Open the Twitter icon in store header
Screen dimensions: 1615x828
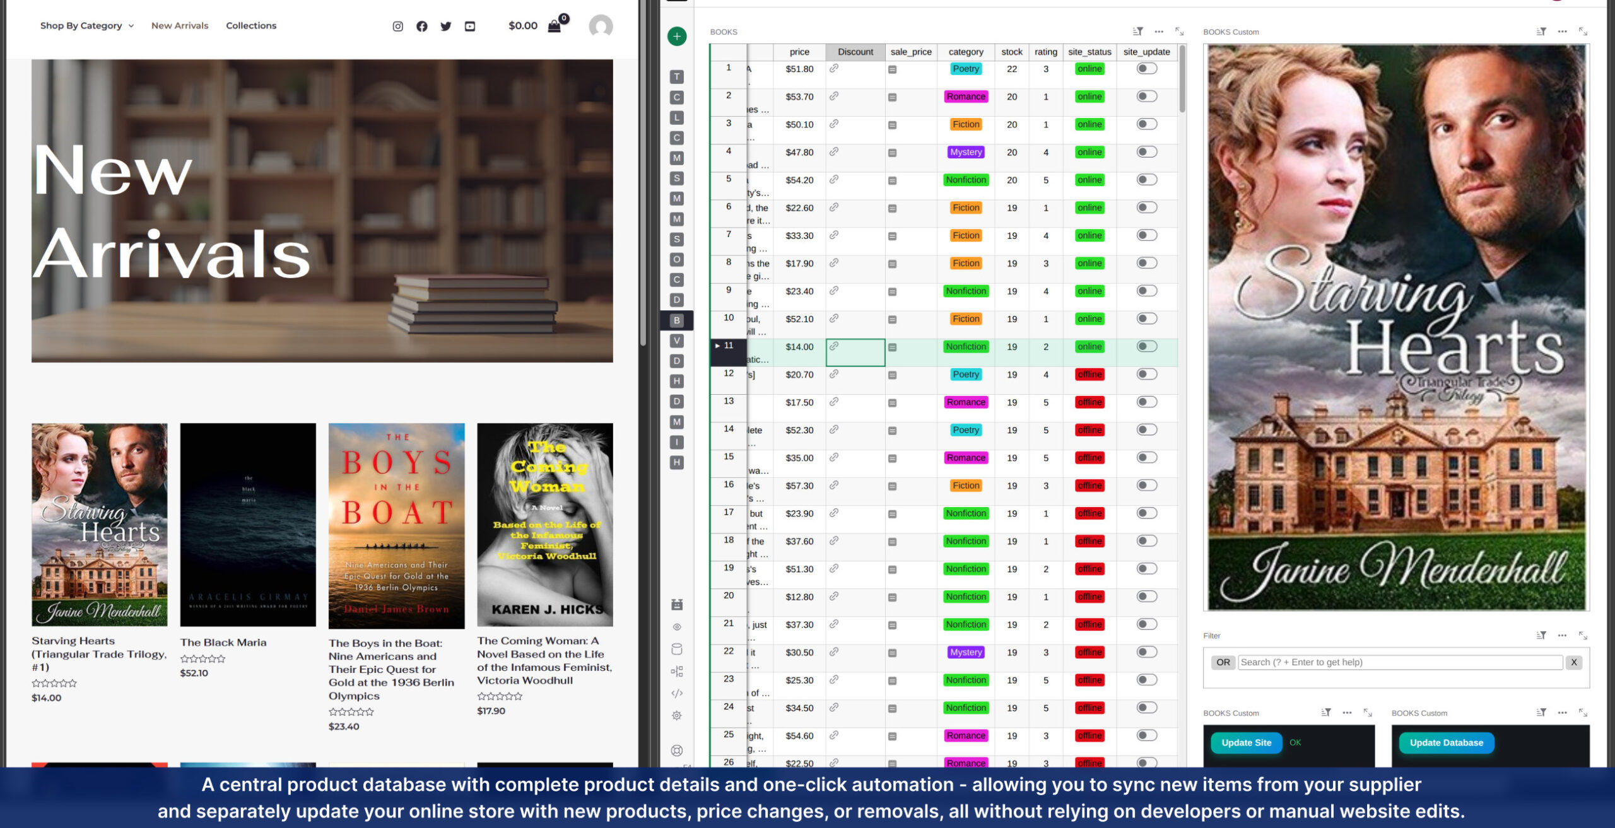446,26
